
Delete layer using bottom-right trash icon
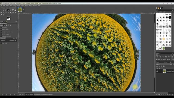172,95
